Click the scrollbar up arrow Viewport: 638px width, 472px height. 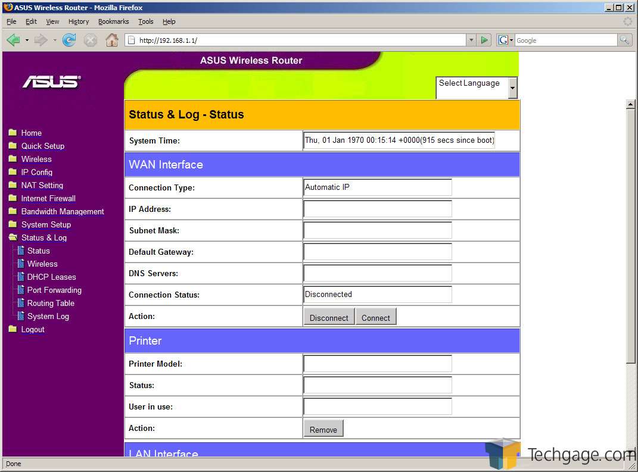point(630,104)
